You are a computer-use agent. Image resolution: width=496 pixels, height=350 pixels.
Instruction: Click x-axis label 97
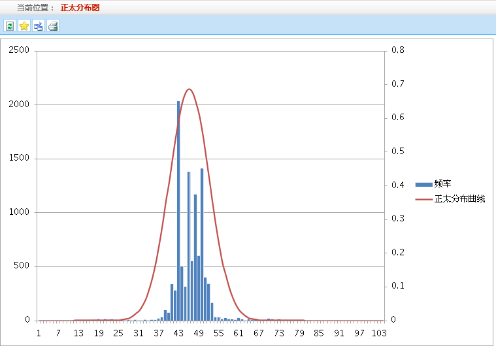[359, 333]
